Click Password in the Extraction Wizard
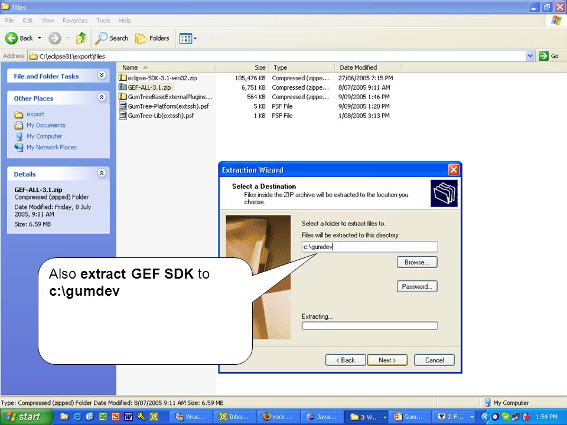Image resolution: width=567 pixels, height=425 pixels. (x=417, y=287)
